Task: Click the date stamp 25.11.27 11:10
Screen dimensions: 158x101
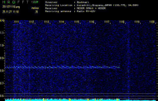Action: 10,12
